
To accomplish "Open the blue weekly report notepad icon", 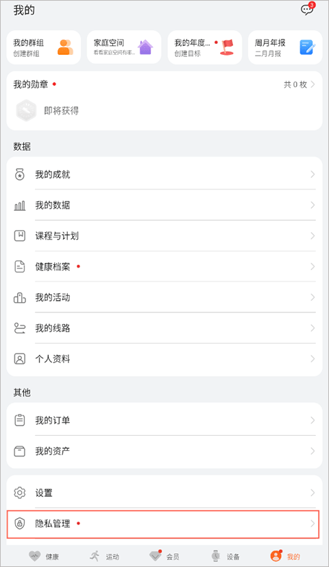I will 308,47.
